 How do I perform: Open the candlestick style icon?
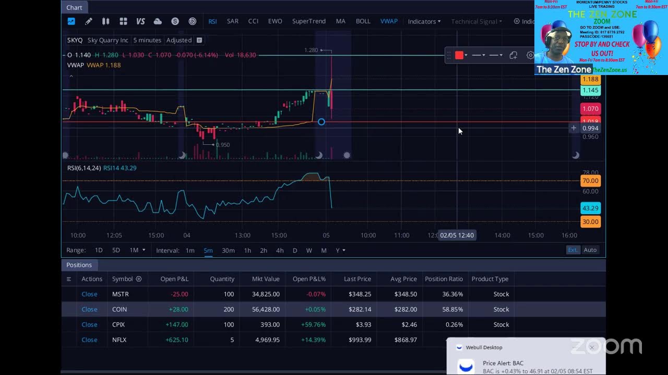point(105,21)
